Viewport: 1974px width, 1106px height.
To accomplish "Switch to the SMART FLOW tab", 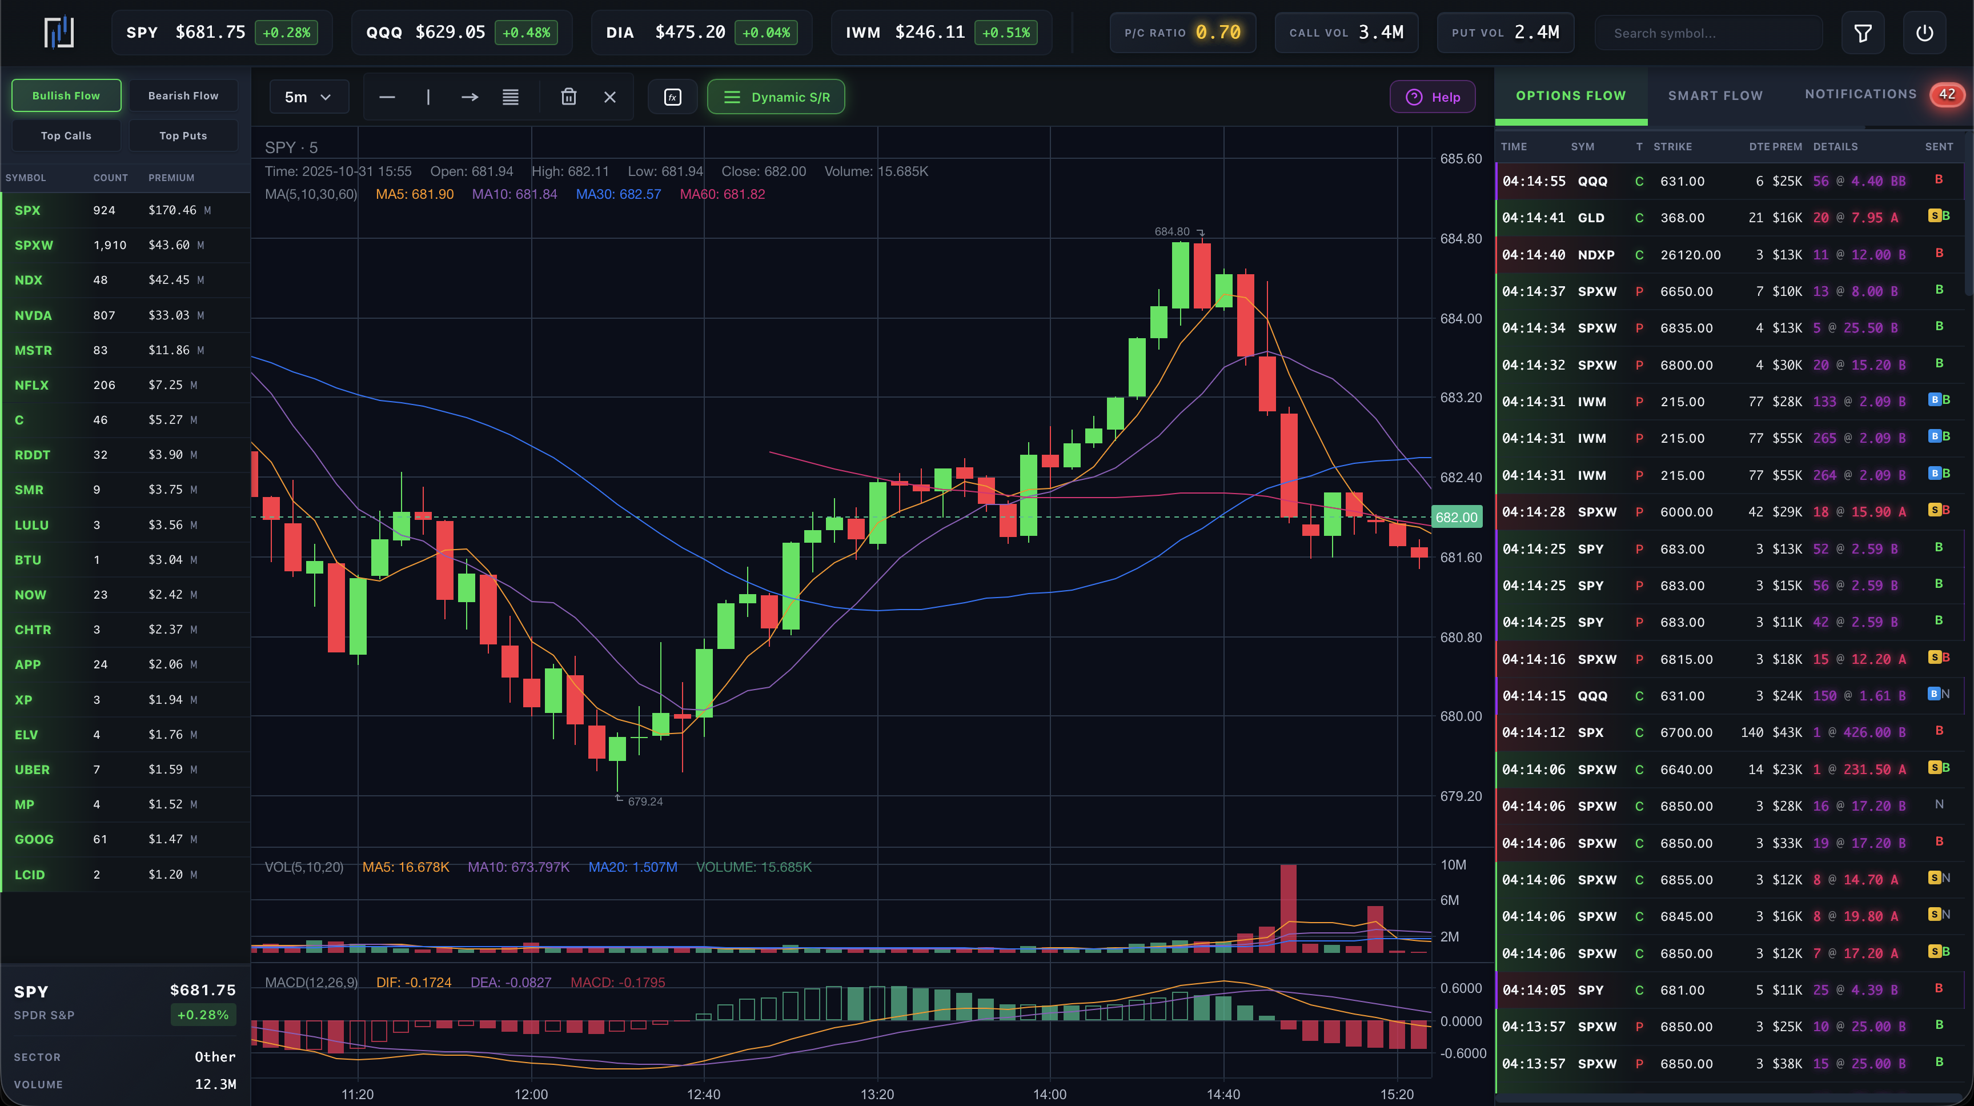I will pyautogui.click(x=1716, y=94).
